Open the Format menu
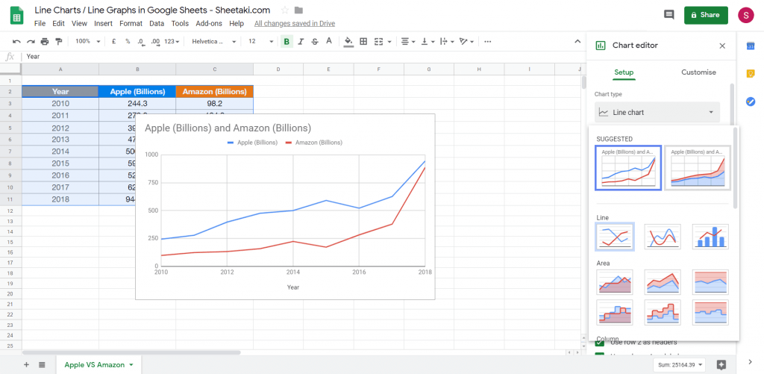Image resolution: width=764 pixels, height=374 pixels. click(131, 23)
